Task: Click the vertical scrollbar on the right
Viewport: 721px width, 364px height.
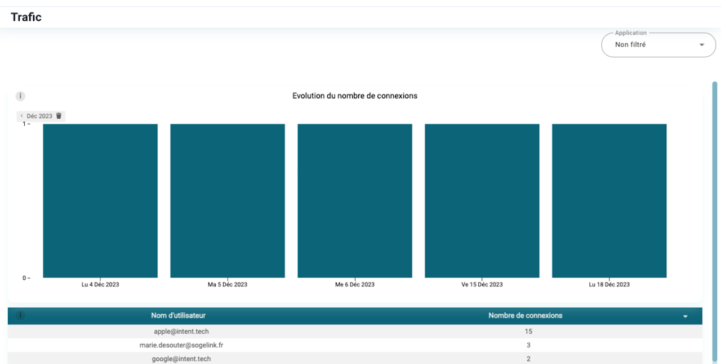Action: pyautogui.click(x=715, y=222)
